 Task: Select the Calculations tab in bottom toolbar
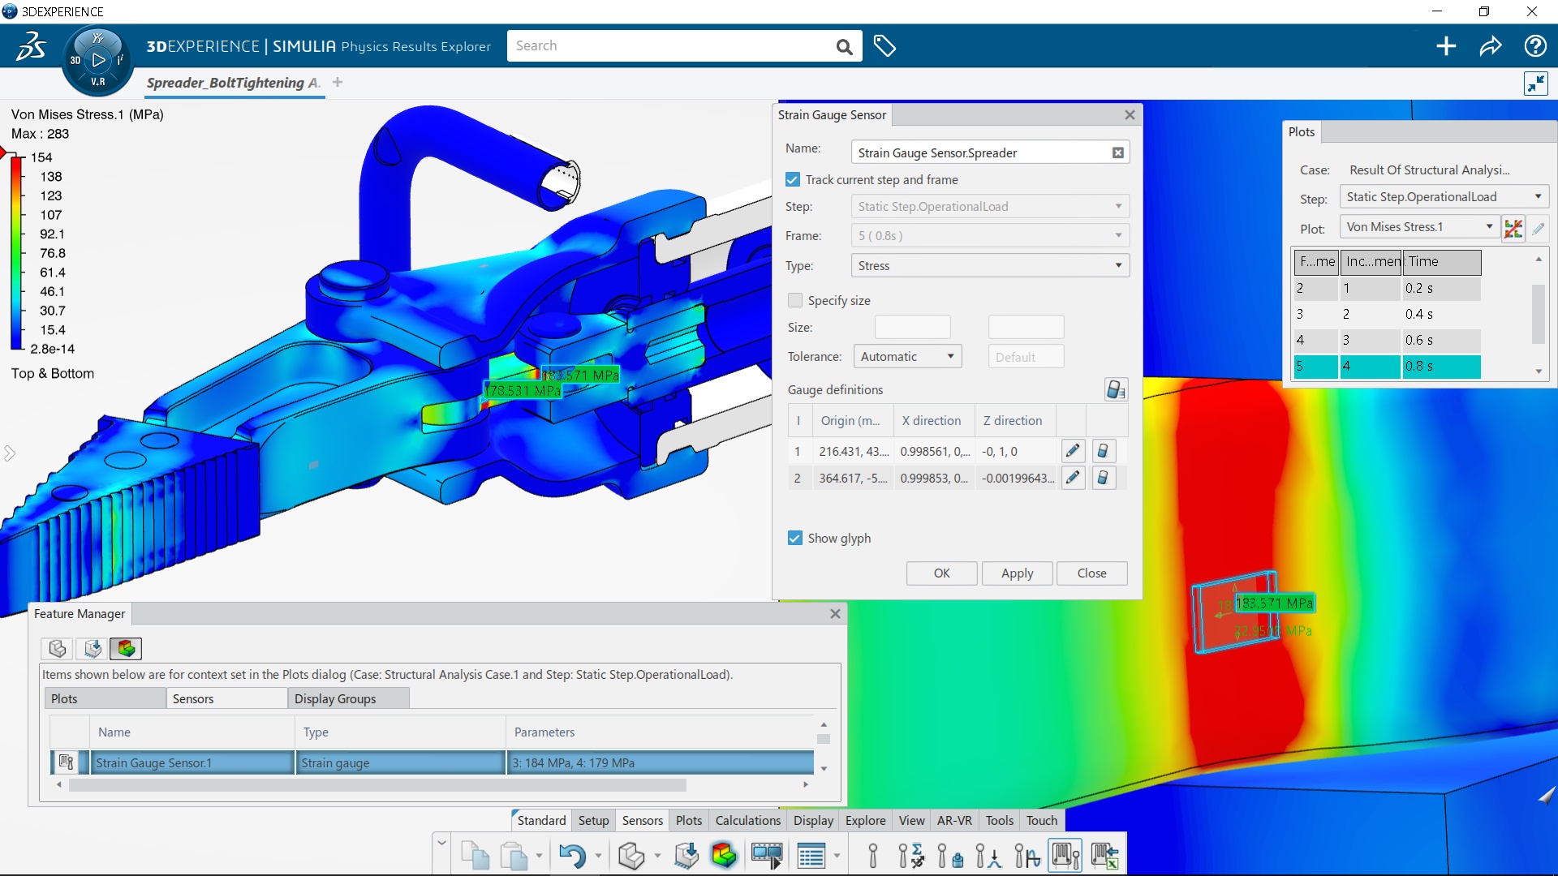pyautogui.click(x=747, y=819)
